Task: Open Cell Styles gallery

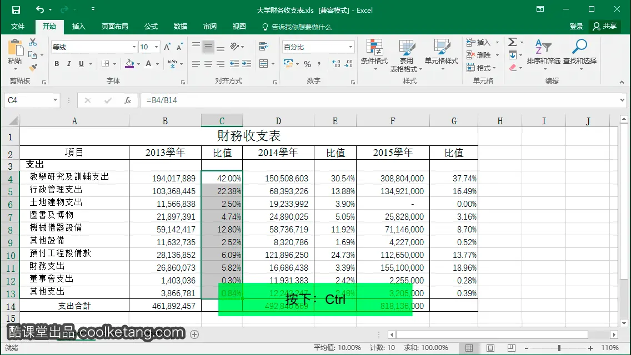Action: 442,55
